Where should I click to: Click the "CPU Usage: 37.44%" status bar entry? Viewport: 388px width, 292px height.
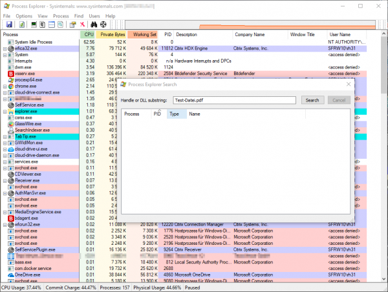coord(21,287)
